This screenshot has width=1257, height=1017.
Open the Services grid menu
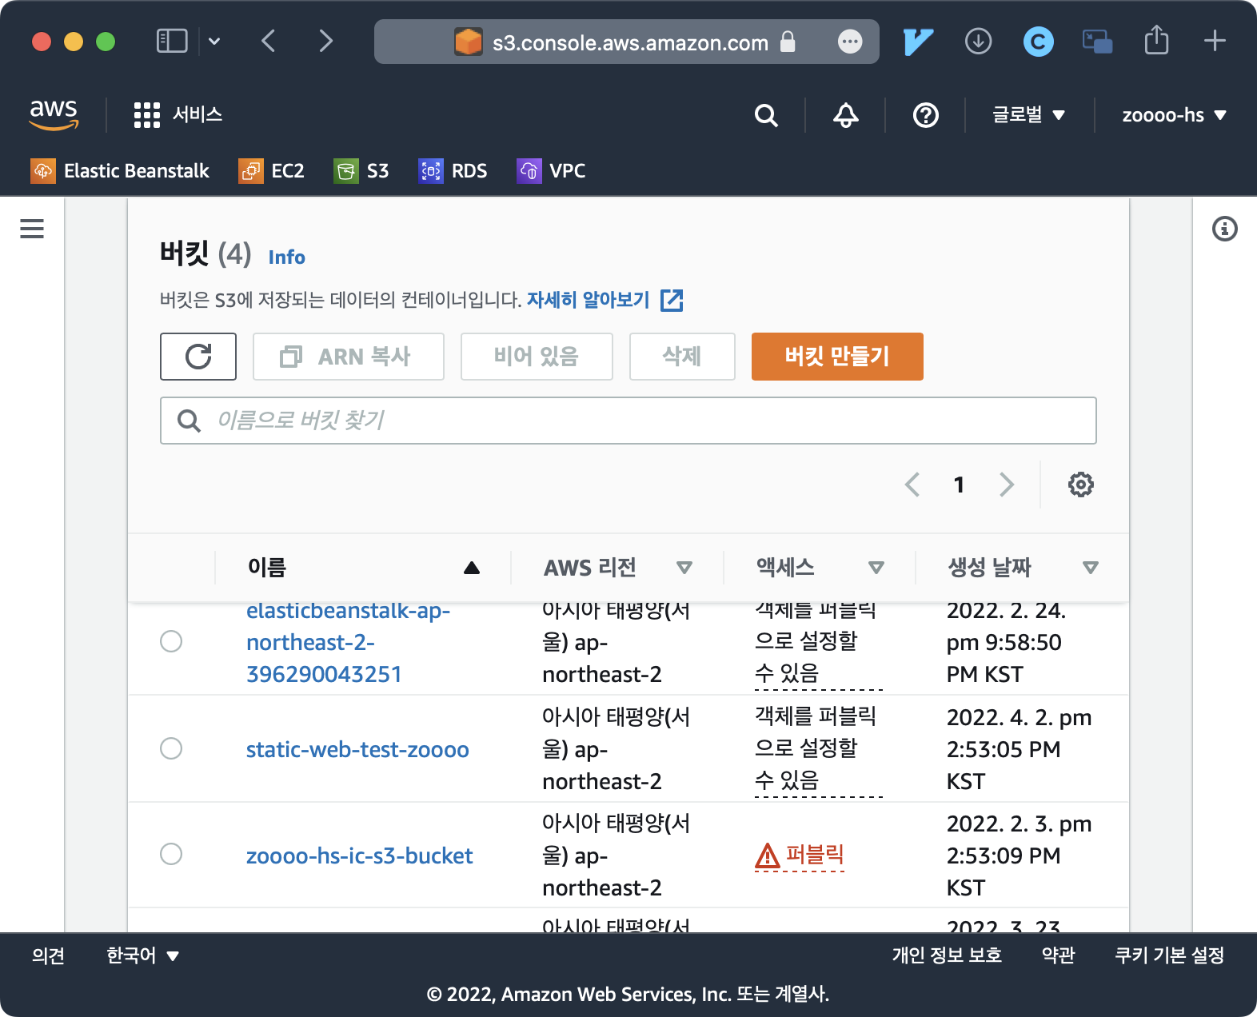(x=147, y=115)
